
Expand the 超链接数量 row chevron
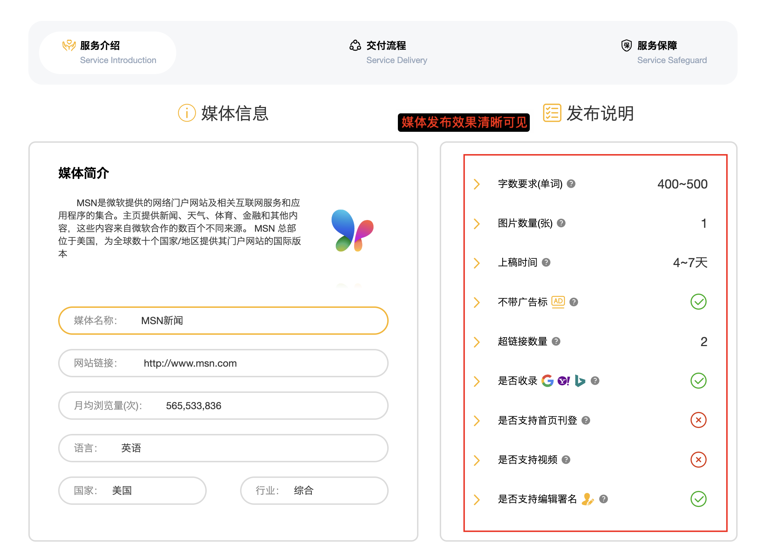477,342
